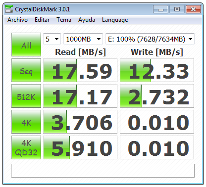
Task: Open the Editar menu
Action: coord(42,20)
